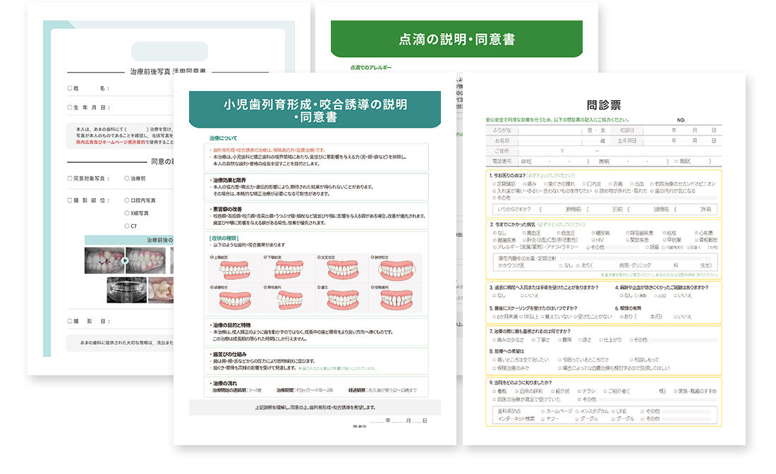
Task: Open the panoramic X-ray thumbnail
Action: (127, 290)
